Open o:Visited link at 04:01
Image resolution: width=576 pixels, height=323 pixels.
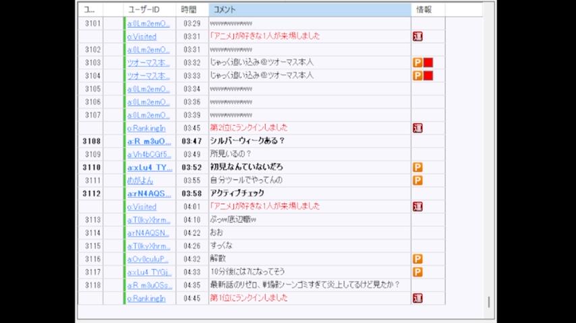(x=142, y=207)
